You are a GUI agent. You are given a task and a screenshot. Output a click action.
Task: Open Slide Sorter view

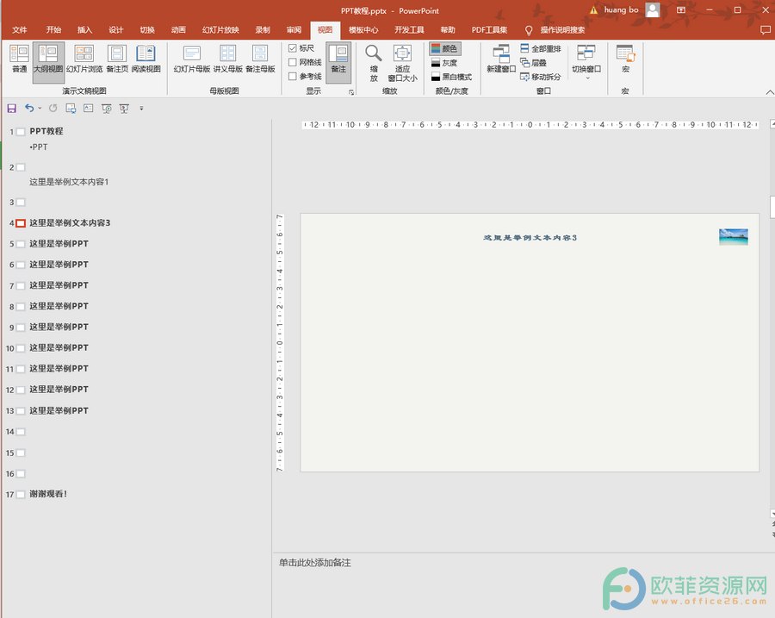[84, 59]
